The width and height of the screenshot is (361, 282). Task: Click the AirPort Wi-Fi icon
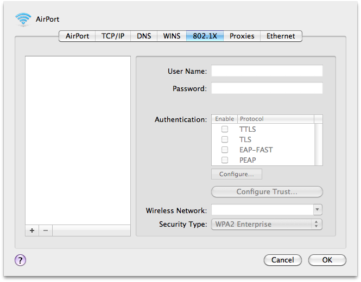[x=23, y=20]
